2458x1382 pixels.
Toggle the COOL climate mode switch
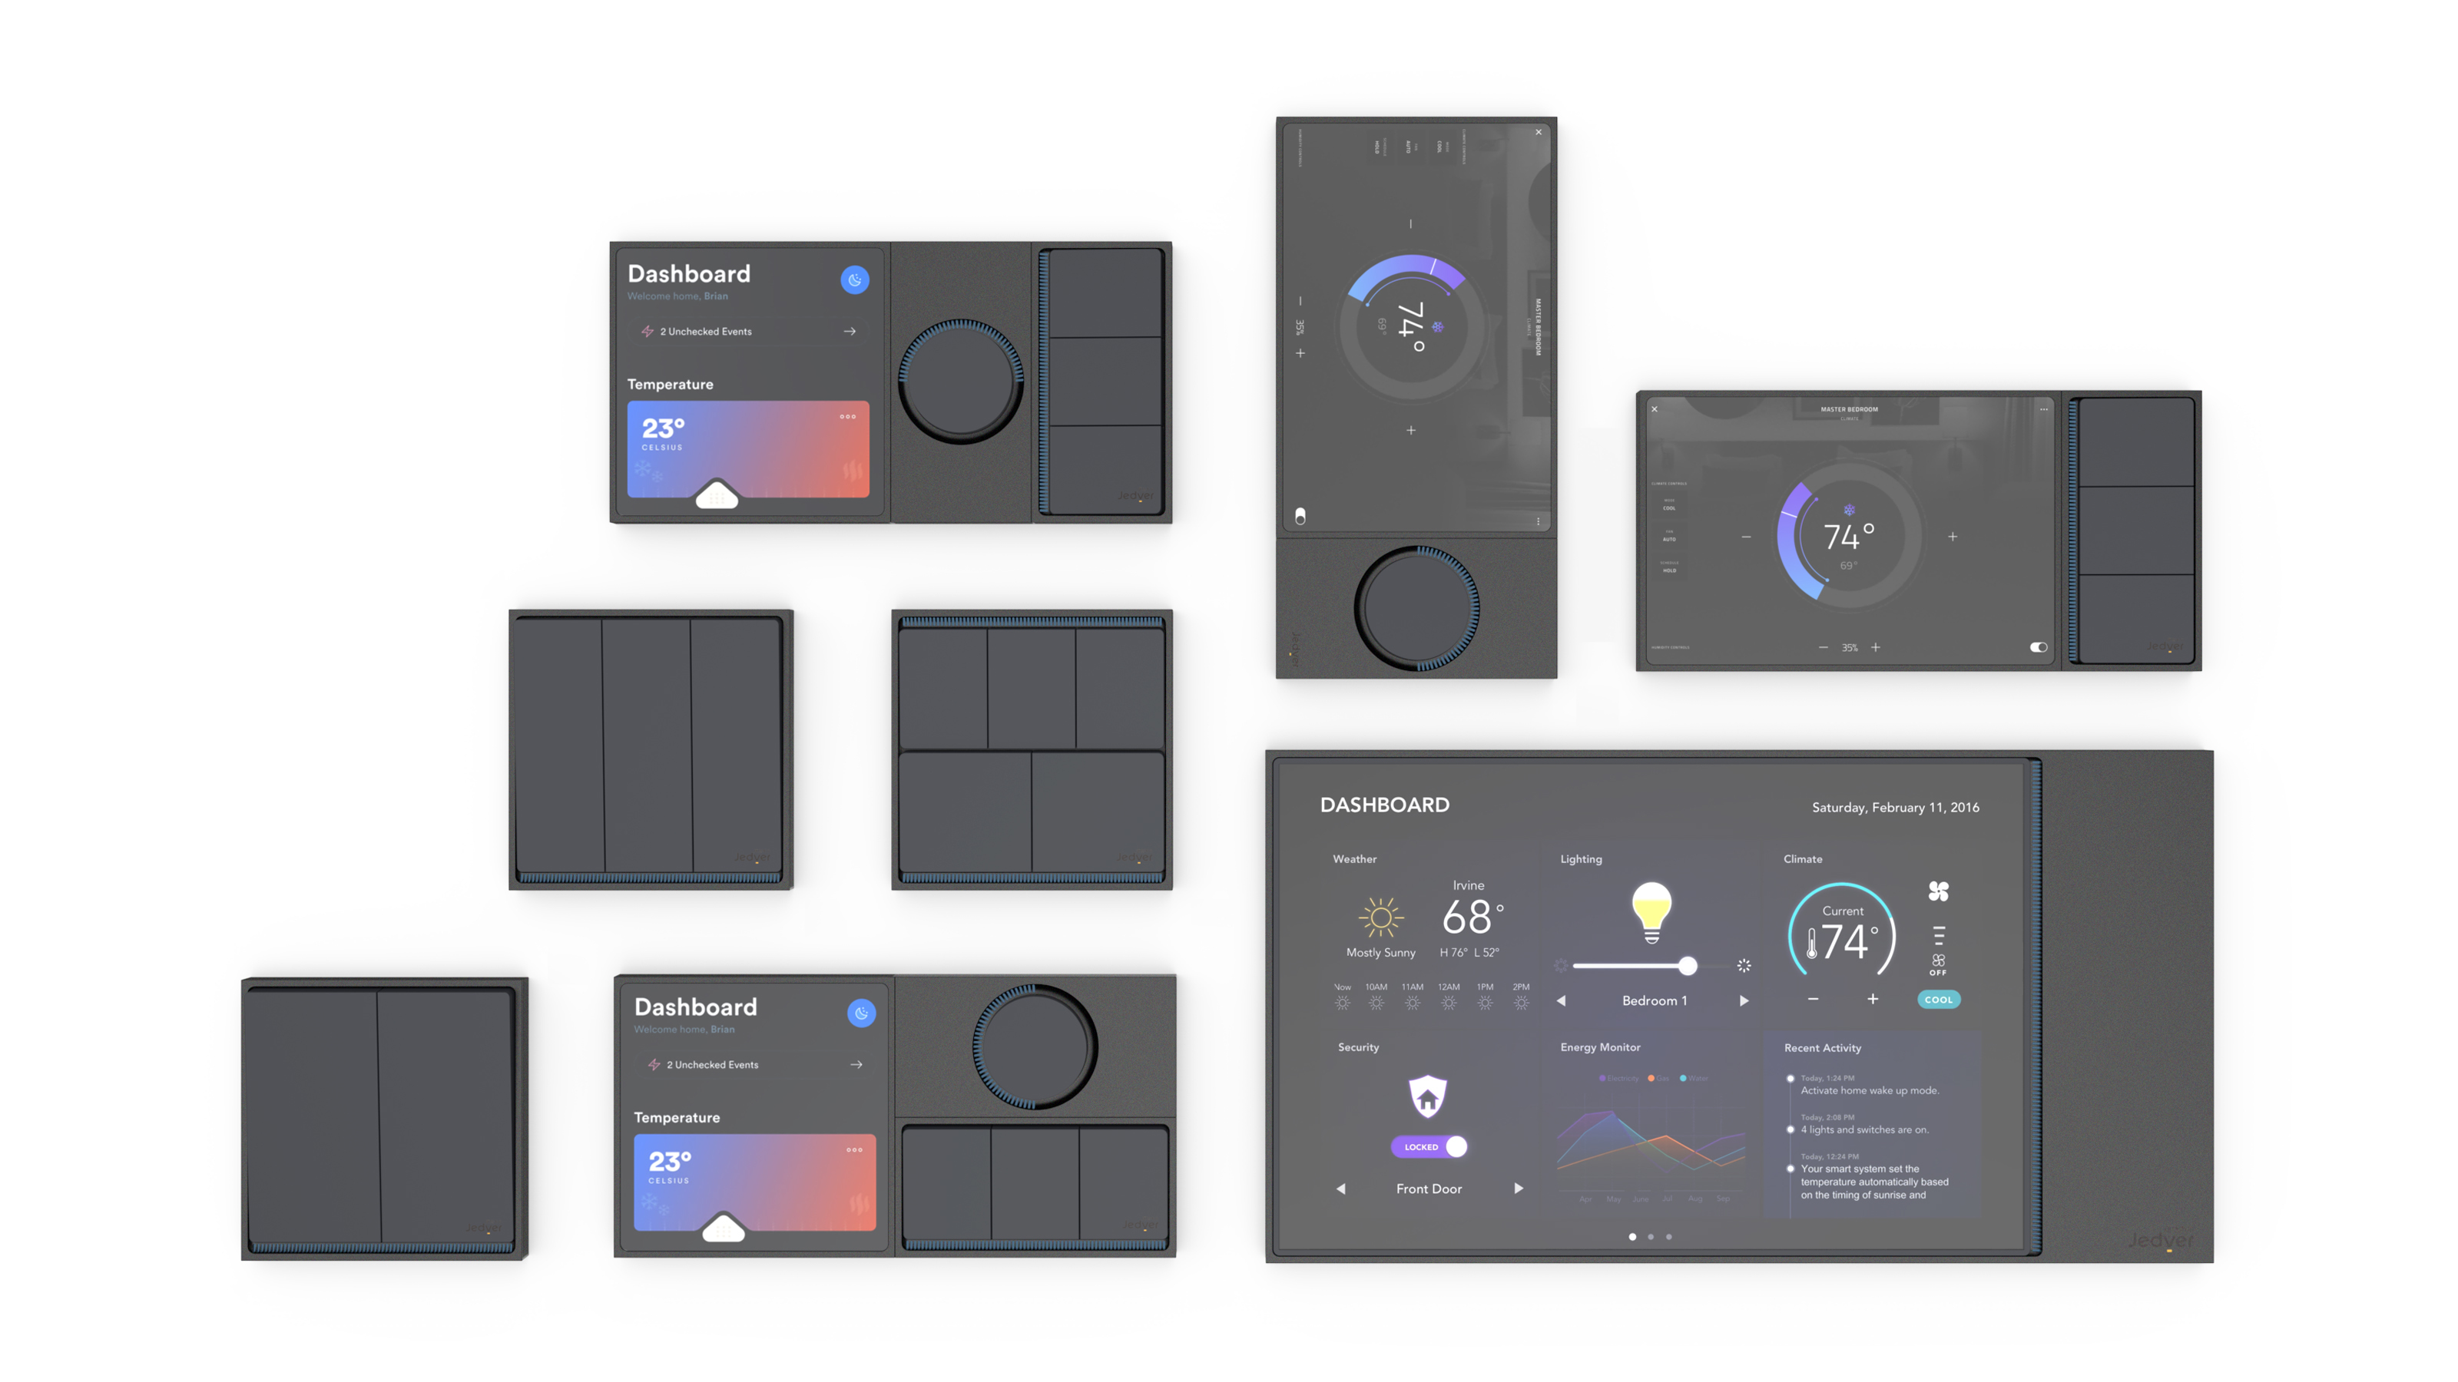[x=1936, y=999]
